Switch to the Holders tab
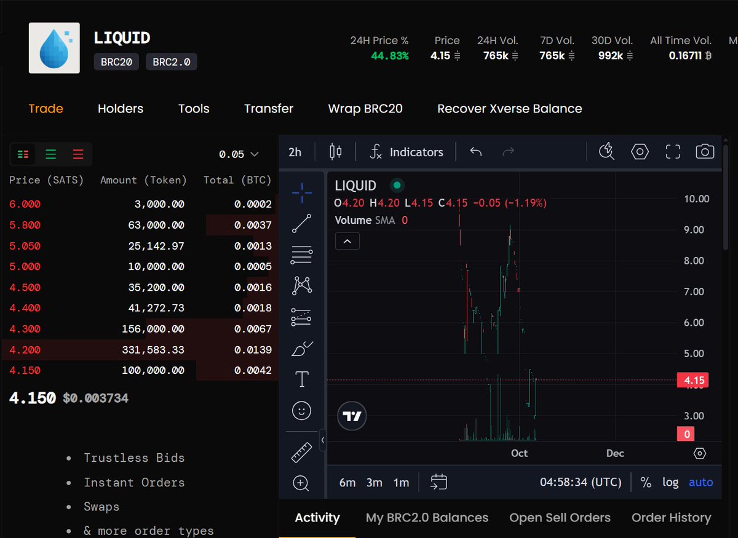 coord(121,108)
